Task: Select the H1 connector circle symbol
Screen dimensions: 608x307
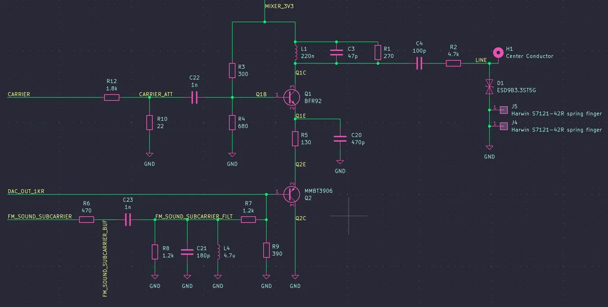Action: coord(498,52)
